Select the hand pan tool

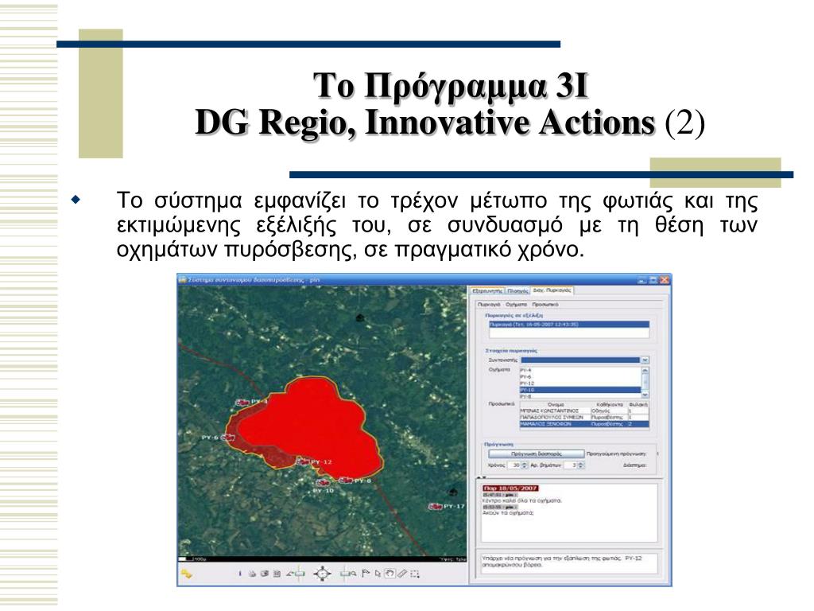(x=390, y=574)
